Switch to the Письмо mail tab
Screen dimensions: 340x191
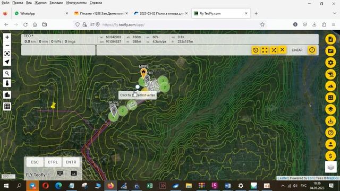coord(101,13)
